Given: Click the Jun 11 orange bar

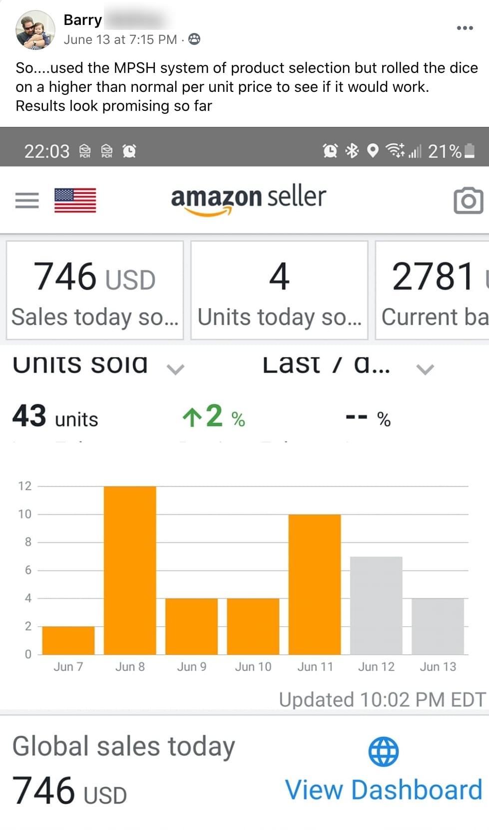Looking at the screenshot, I should pyautogui.click(x=315, y=584).
